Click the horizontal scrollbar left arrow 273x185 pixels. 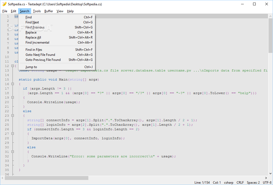2,178
